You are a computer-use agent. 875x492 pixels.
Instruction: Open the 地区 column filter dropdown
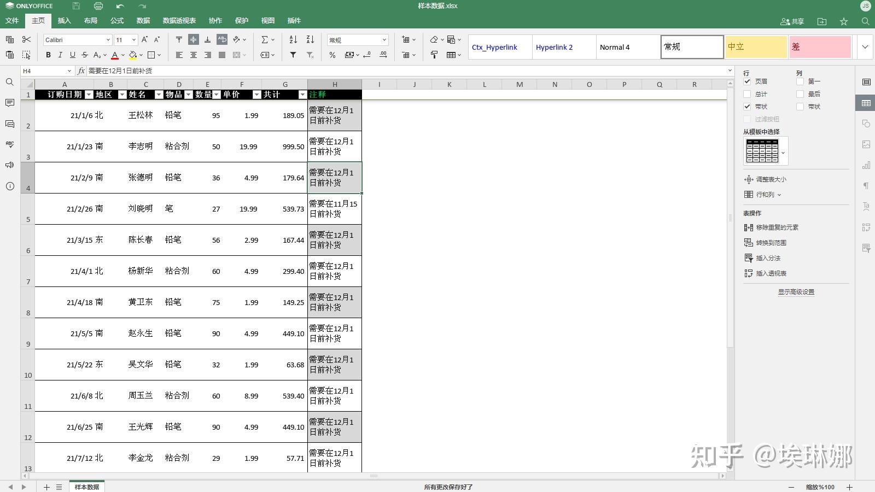point(122,95)
